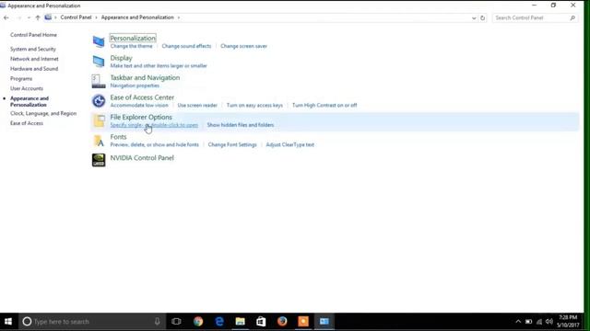Click Show hidden files and folders
The height and width of the screenshot is (331, 590).
pyautogui.click(x=241, y=125)
